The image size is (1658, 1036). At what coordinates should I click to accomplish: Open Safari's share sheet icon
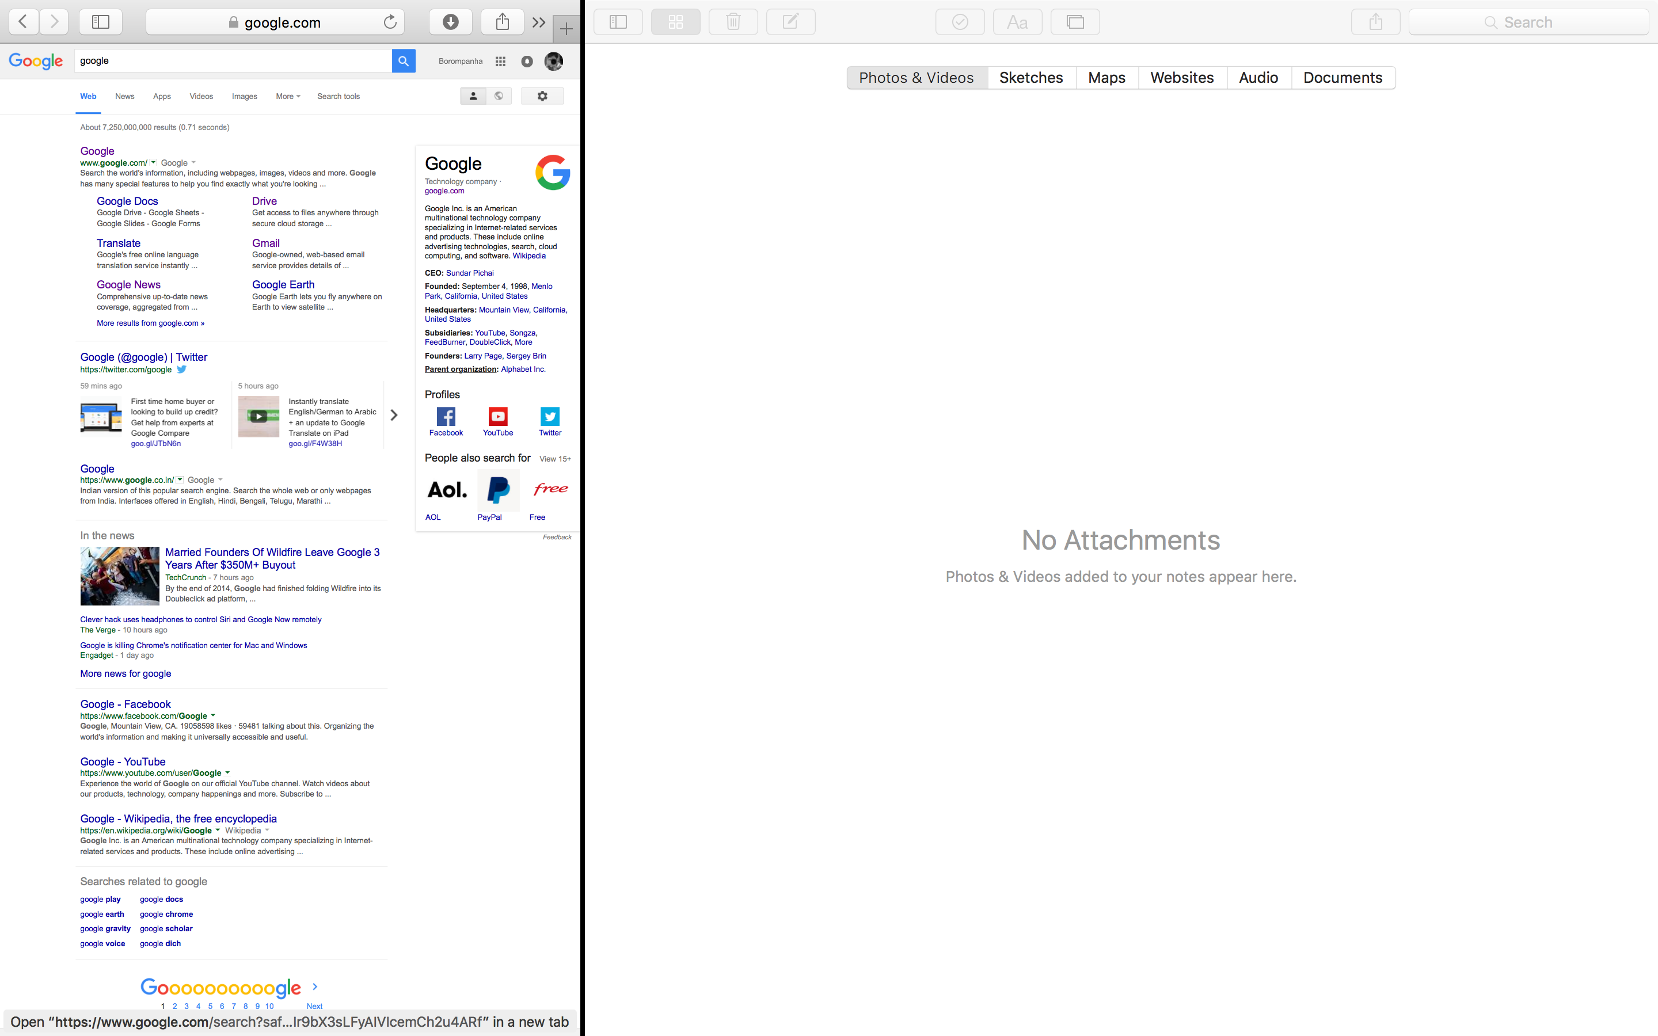502,22
